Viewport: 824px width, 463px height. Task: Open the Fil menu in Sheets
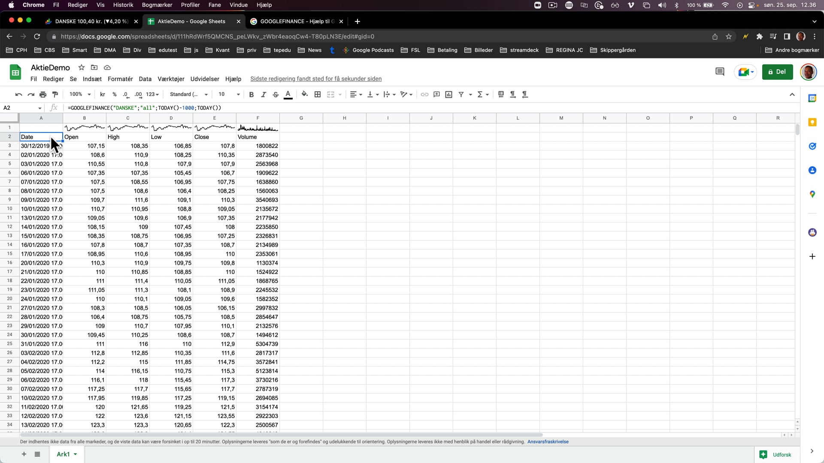point(33,79)
